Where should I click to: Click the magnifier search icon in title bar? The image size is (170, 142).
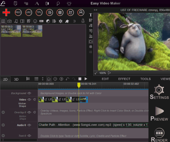pos(58,3)
